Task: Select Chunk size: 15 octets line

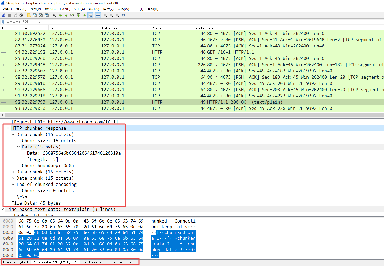Action: tap(49, 141)
